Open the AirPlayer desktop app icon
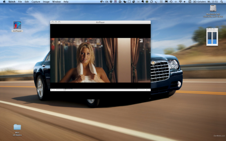 click(x=17, y=25)
